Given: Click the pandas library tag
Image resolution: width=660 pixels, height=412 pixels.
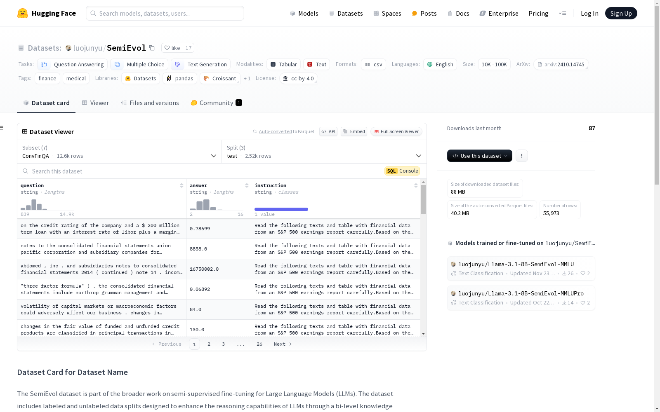Looking at the screenshot, I should 180,78.
